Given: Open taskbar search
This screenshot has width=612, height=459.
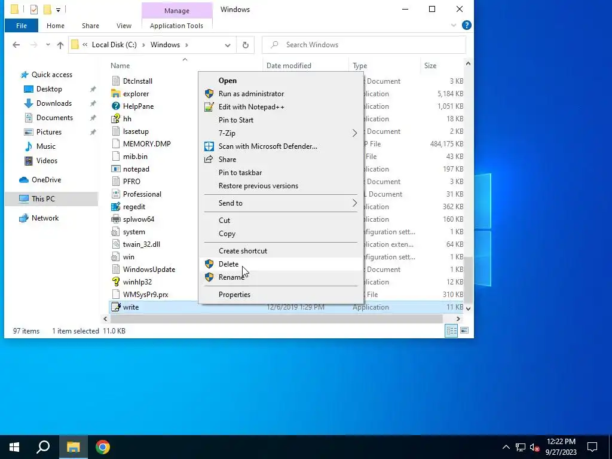Looking at the screenshot, I should [x=43, y=447].
